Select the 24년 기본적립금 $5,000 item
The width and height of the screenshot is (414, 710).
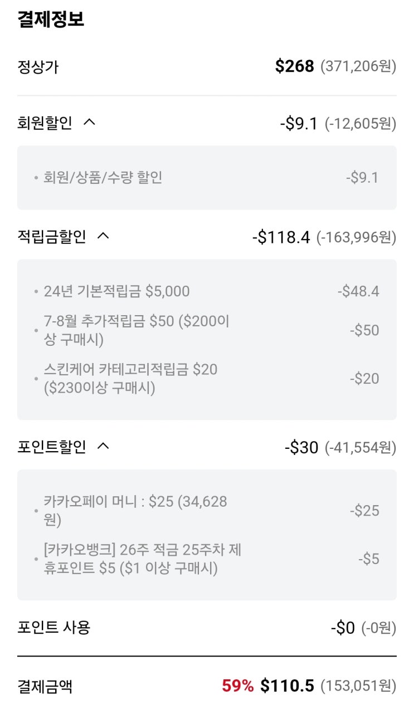coord(116,291)
